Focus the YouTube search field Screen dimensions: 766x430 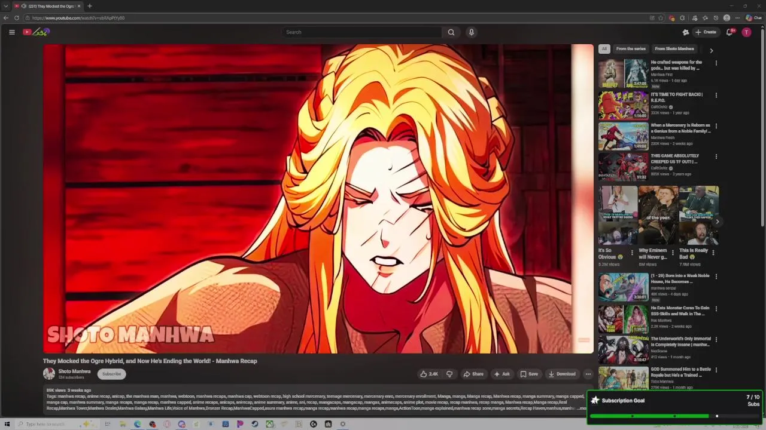[362, 32]
